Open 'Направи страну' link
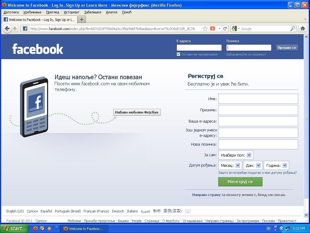Viewport: 310px width, 233px height. coord(206,195)
